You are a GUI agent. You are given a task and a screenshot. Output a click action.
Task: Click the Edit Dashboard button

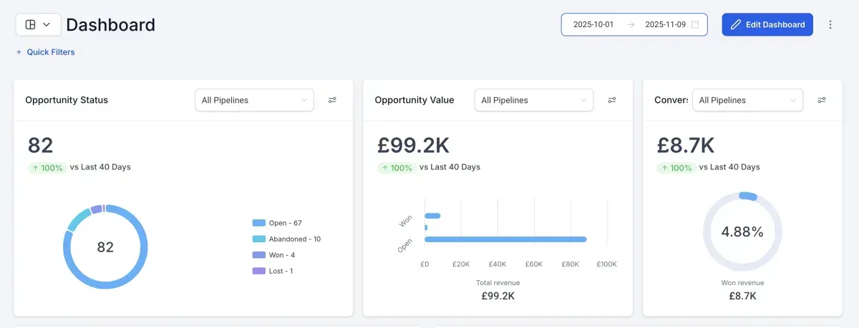pos(767,24)
